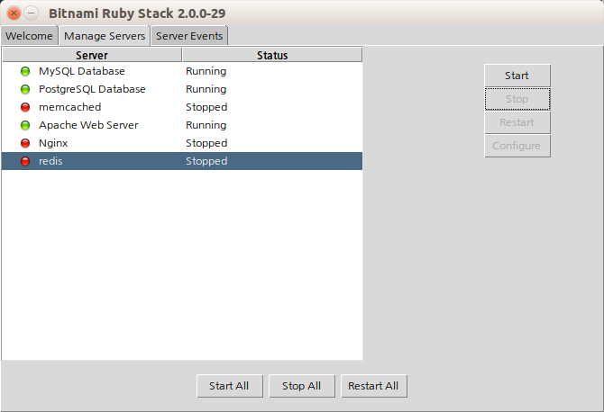Click the green status icon for PostgreSQL Database
This screenshot has height=412, width=604.
25,89
